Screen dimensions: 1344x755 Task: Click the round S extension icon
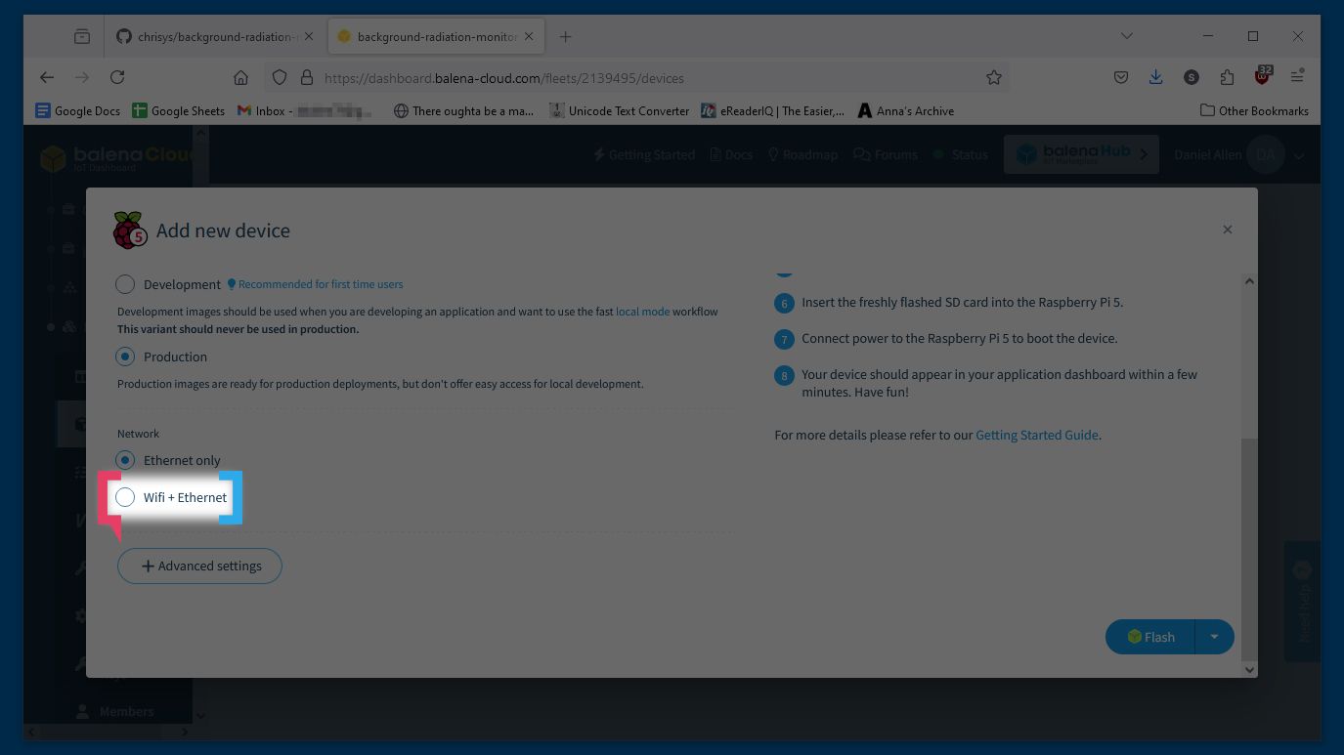point(1191,77)
